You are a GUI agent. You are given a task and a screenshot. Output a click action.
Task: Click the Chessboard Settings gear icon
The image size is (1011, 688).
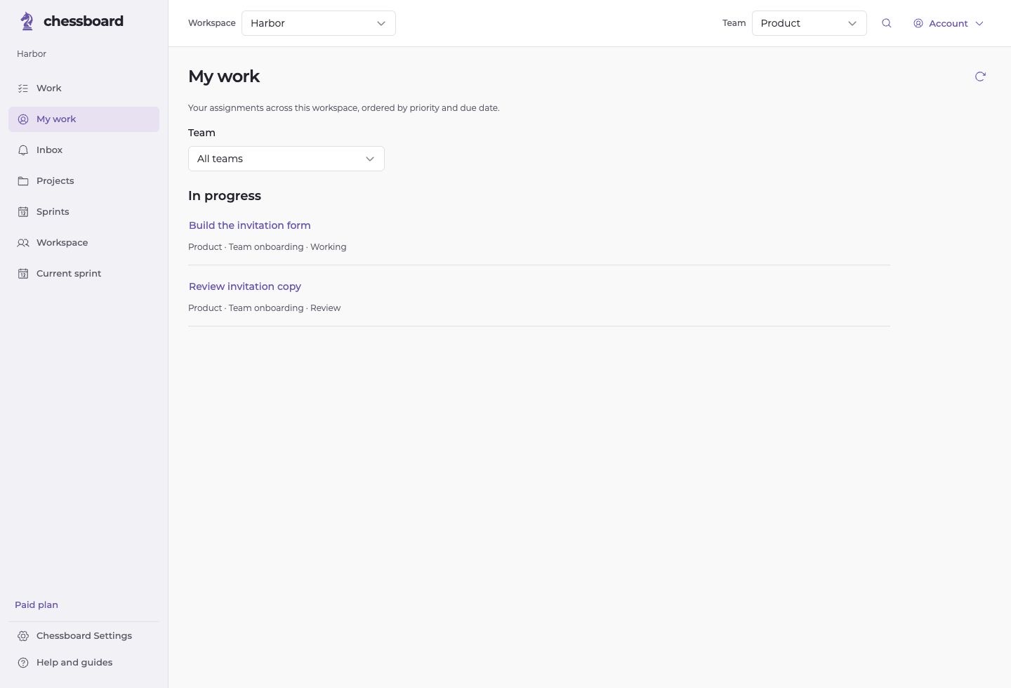tap(23, 636)
